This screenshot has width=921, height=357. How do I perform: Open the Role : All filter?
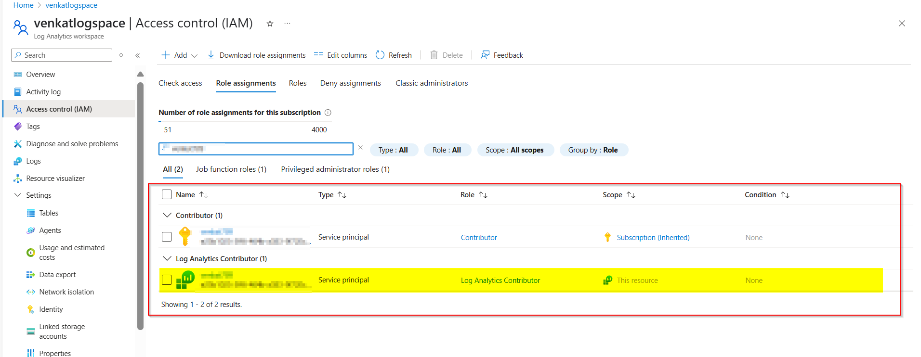click(447, 150)
